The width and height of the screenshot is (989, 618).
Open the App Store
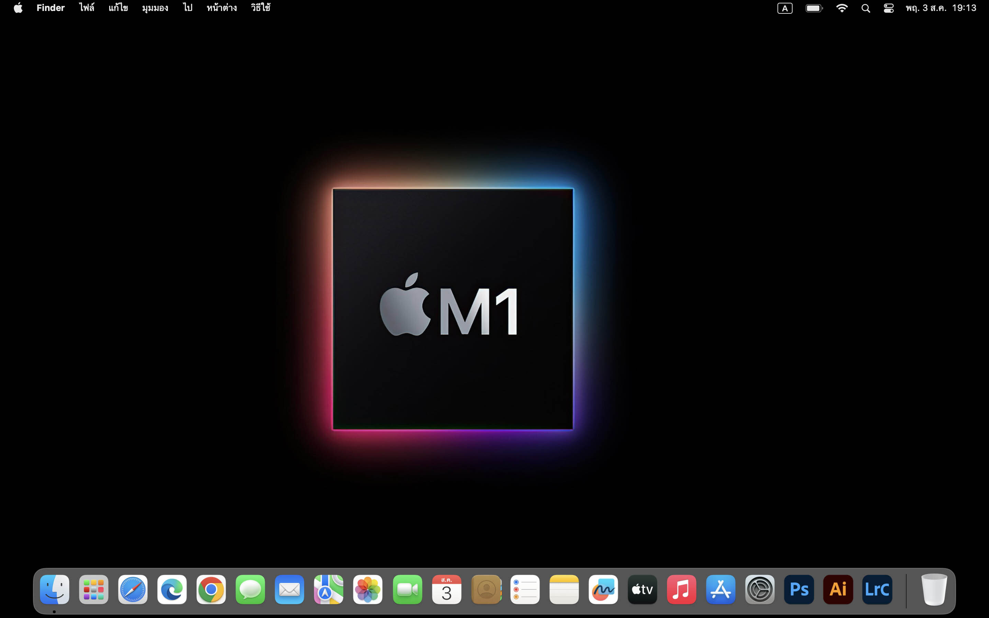tap(721, 590)
